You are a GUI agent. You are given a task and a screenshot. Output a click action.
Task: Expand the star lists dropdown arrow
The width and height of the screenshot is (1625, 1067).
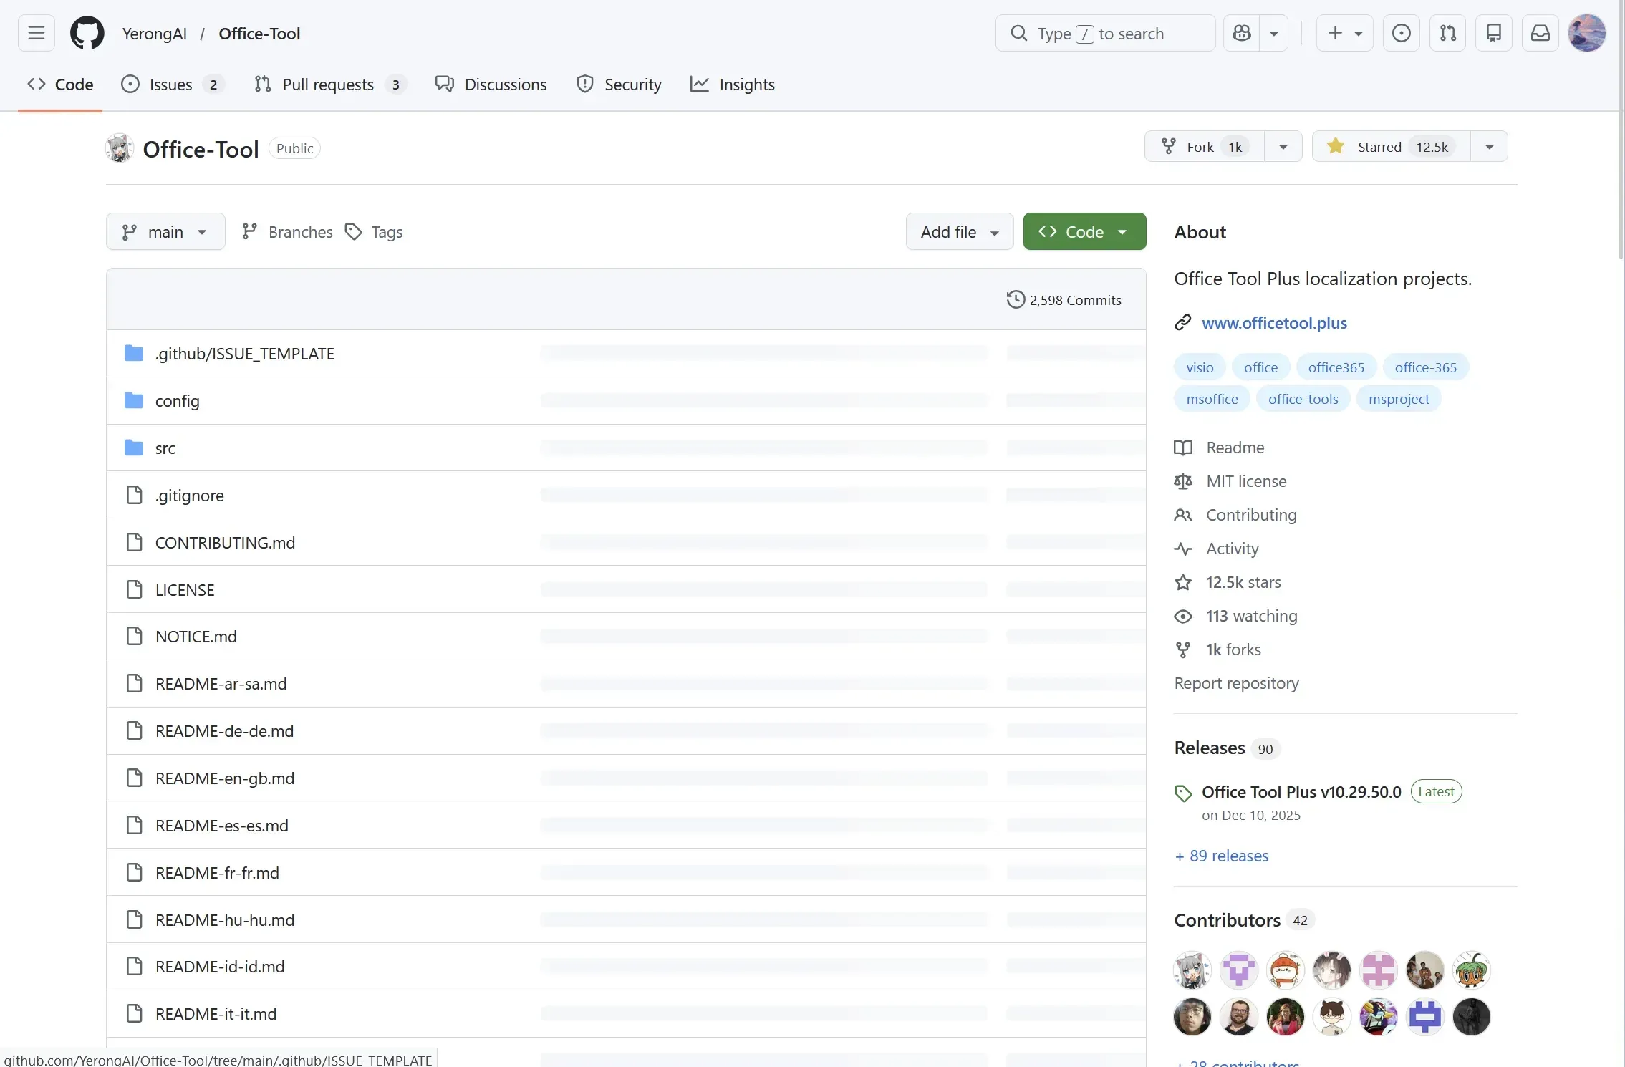(1490, 147)
